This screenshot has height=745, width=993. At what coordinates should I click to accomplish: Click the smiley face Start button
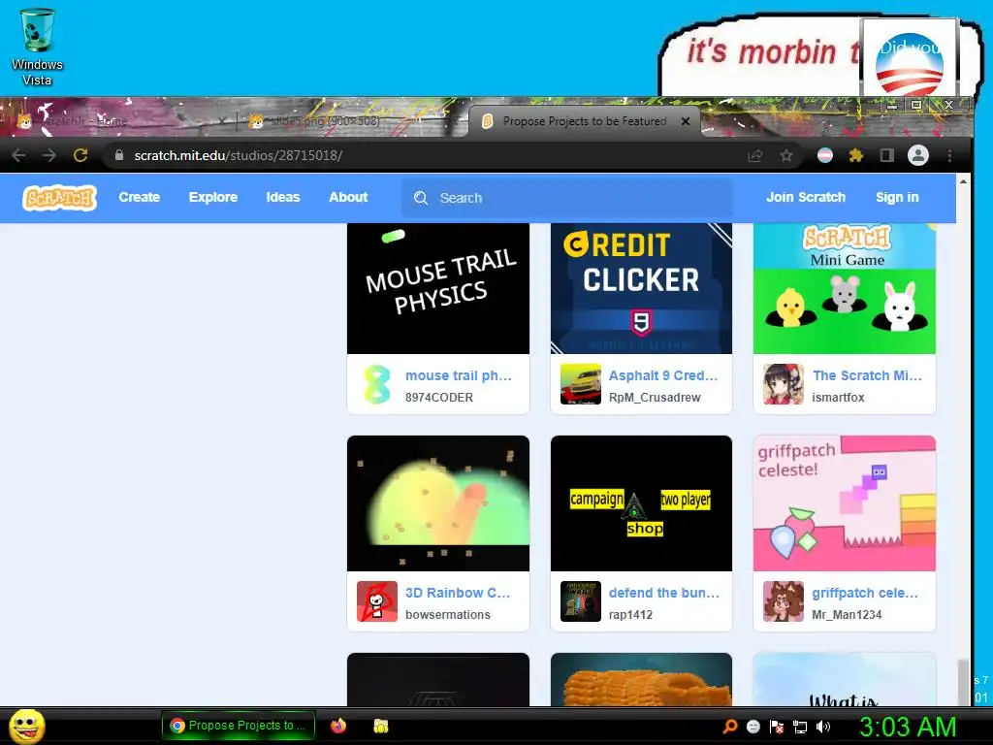[26, 726]
